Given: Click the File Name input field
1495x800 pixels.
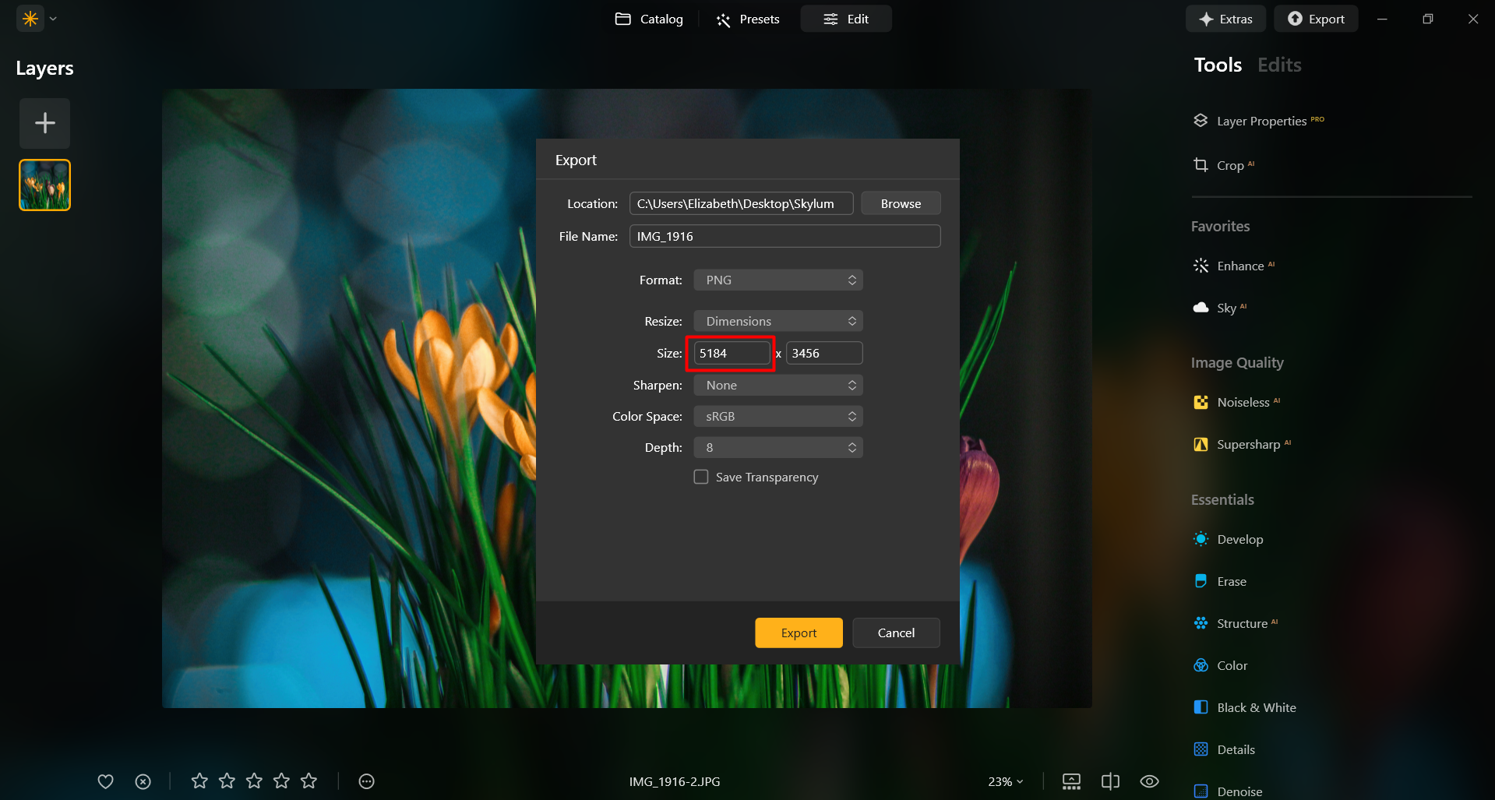Looking at the screenshot, I should coord(785,236).
